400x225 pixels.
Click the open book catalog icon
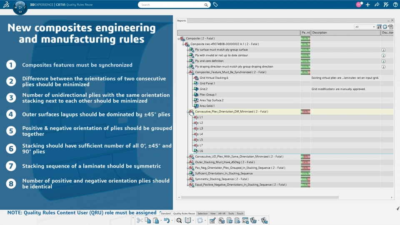(x=188, y=220)
